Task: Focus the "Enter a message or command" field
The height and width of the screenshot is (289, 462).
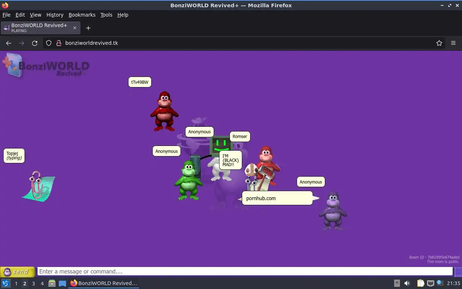Action: [x=245, y=271]
